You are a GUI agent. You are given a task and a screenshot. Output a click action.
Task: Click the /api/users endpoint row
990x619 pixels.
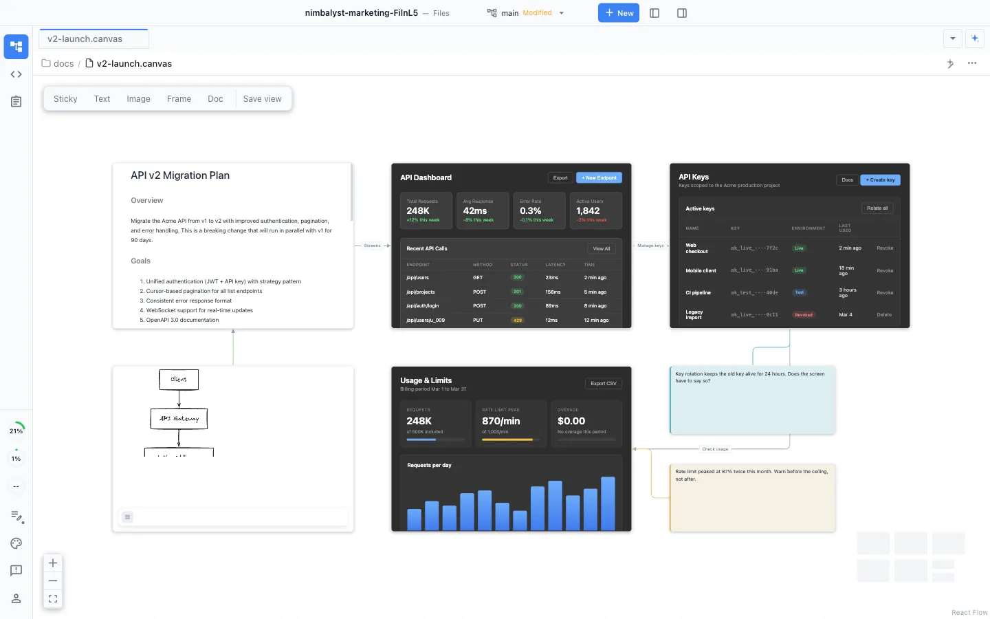(511, 278)
